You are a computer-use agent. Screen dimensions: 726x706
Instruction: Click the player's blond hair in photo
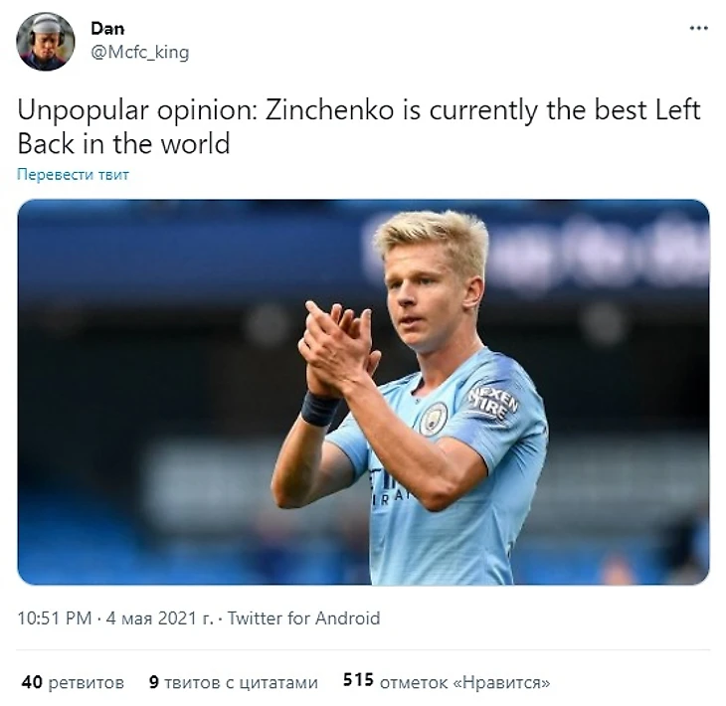(433, 236)
